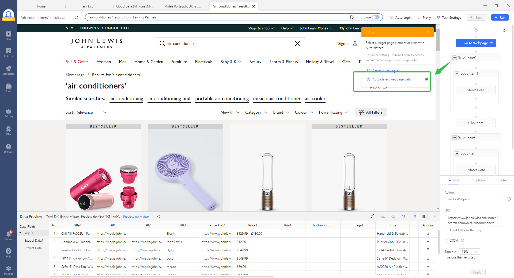
Task: Collapse the Page 1 data fields tree
Action: 20,233
